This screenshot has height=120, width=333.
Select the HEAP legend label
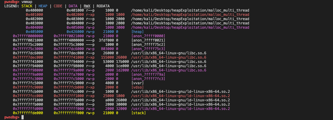coord(43,6)
